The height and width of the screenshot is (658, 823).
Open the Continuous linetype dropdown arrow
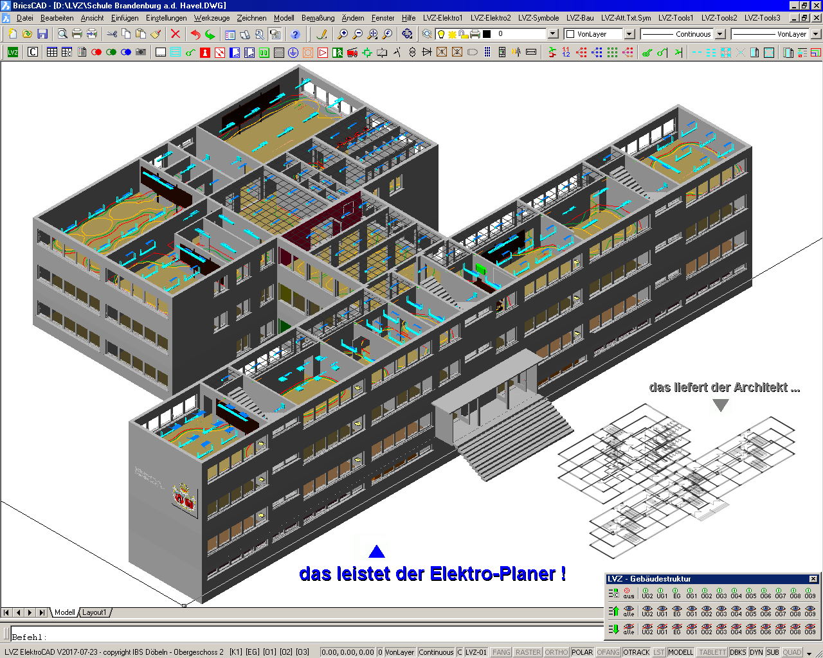tap(720, 34)
